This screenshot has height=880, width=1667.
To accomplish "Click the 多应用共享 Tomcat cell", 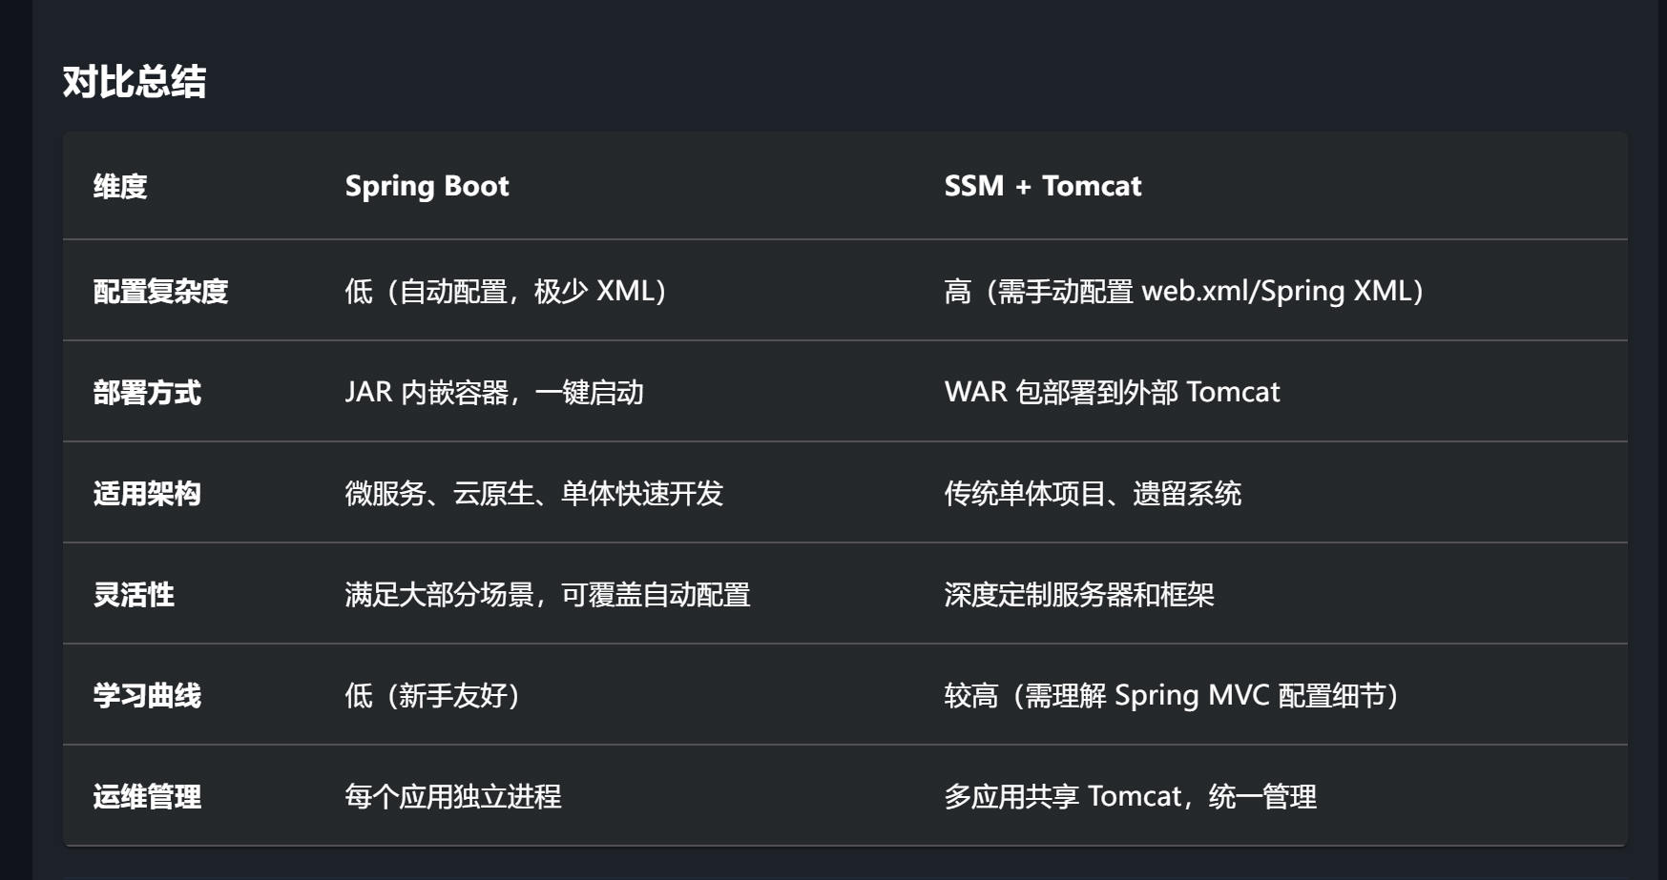I will [x=1131, y=796].
